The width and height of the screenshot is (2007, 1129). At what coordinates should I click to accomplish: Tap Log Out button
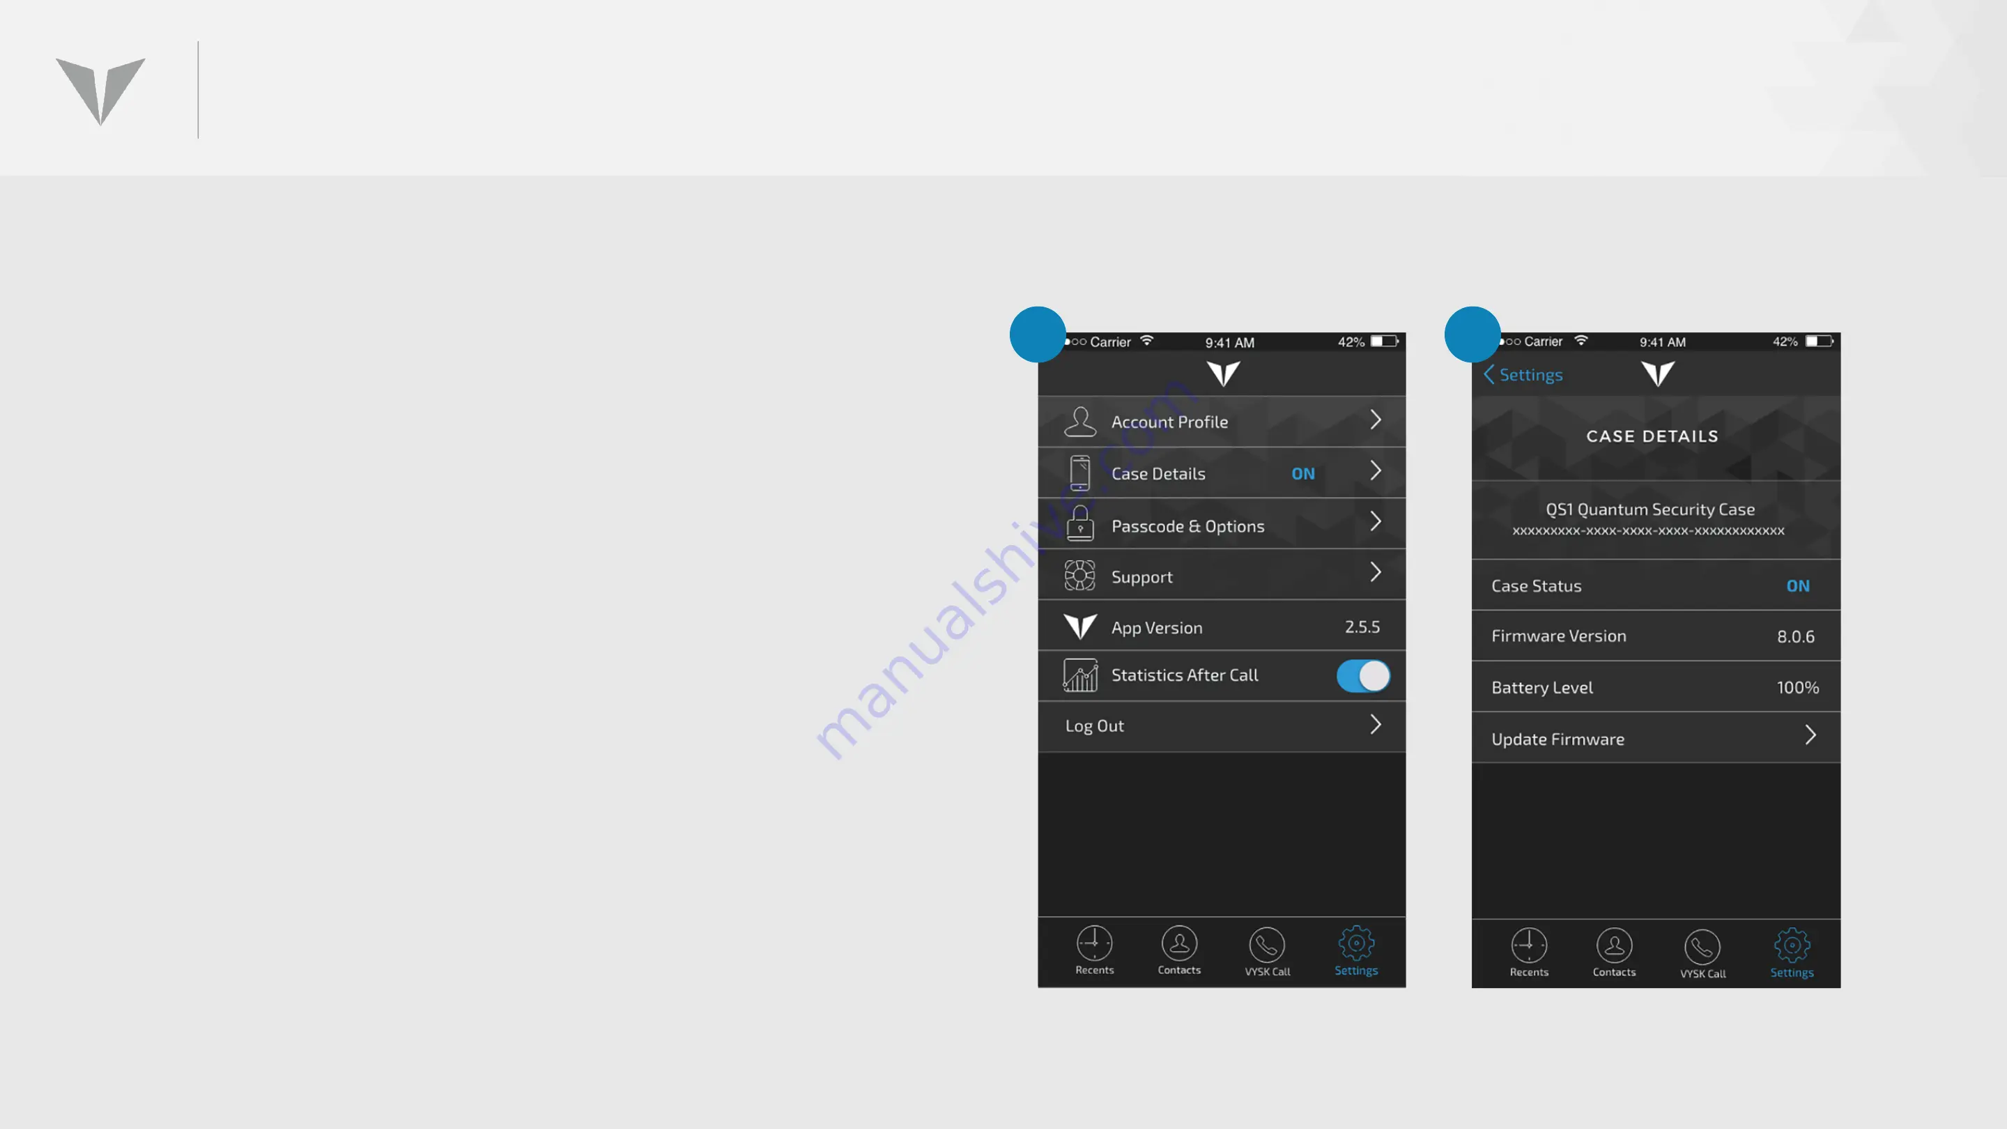[1220, 725]
